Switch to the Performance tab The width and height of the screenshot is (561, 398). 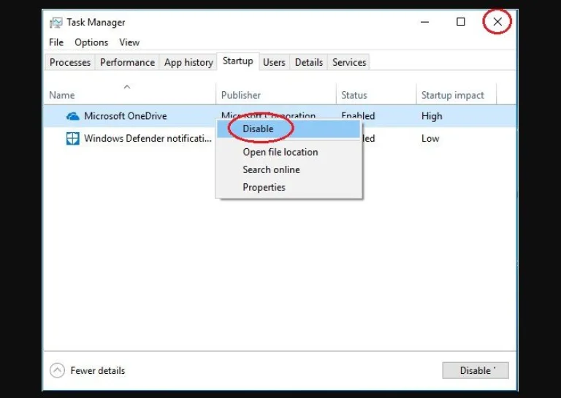click(127, 62)
